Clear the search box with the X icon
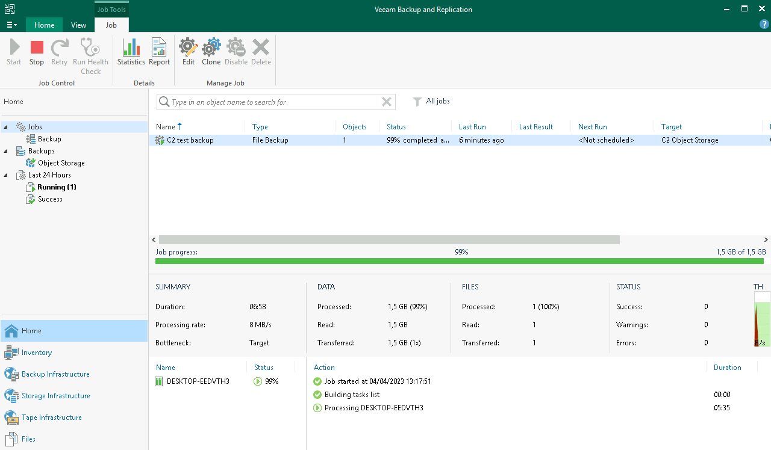This screenshot has width=771, height=450. (x=387, y=102)
